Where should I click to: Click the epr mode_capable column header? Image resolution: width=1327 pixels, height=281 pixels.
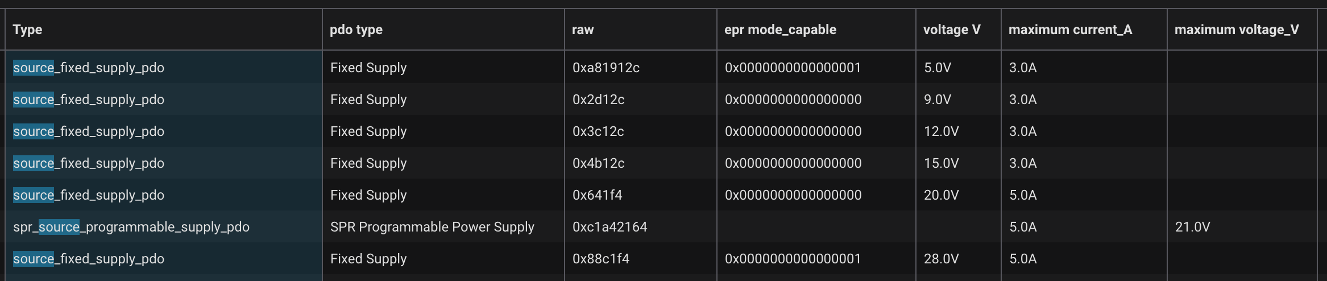tap(816, 30)
